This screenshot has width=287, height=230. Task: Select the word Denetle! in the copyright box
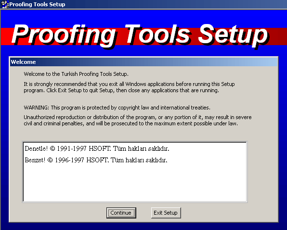pyautogui.click(x=36, y=148)
